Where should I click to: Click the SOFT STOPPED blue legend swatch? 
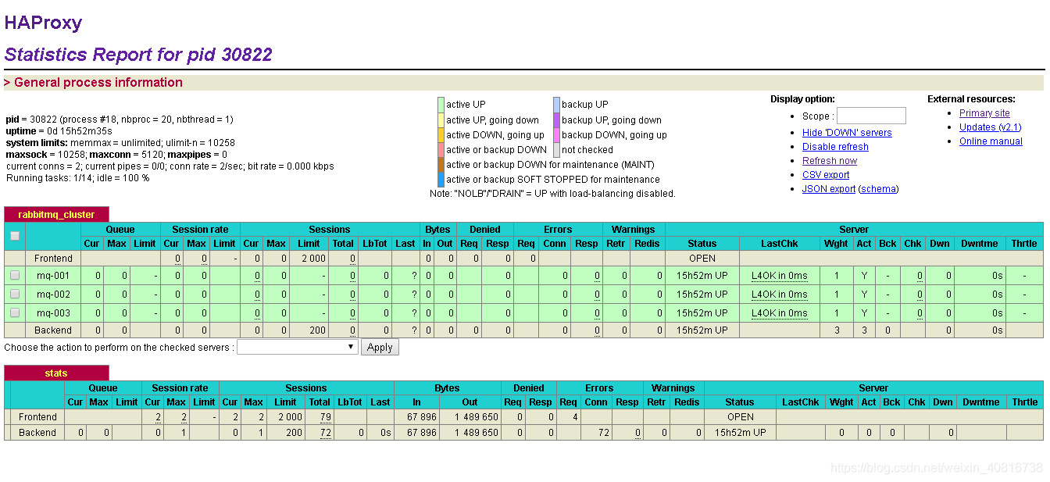tap(441, 179)
